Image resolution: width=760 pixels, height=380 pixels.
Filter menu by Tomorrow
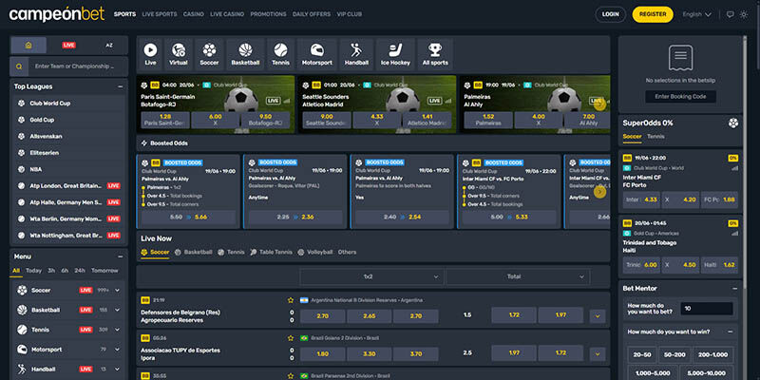(x=104, y=271)
